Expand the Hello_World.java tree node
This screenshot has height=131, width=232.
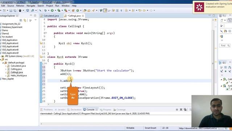[x=6, y=76]
